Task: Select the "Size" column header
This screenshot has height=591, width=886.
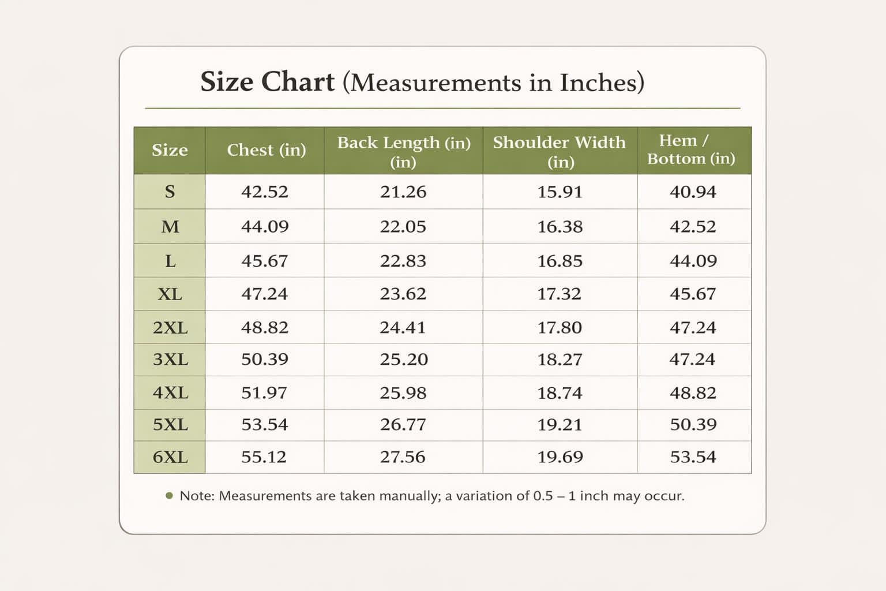Action: pyautogui.click(x=170, y=150)
